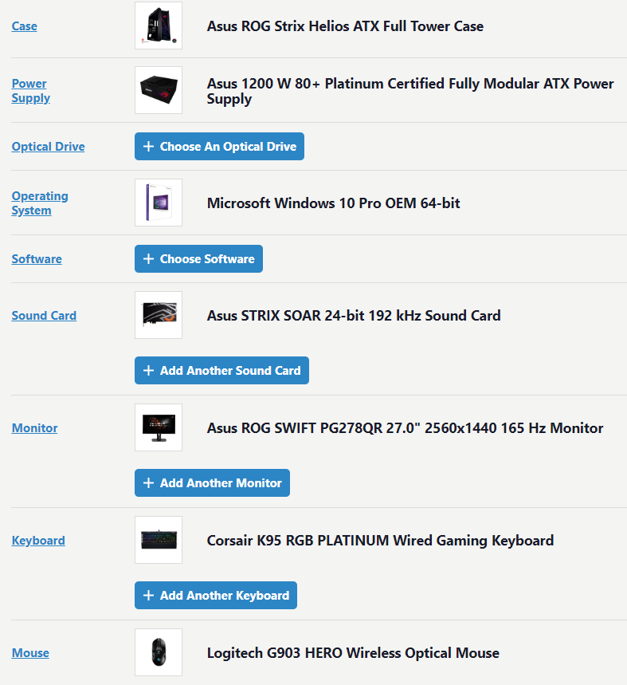Open the Software category link
This screenshot has height=685, width=627.
[x=37, y=258]
